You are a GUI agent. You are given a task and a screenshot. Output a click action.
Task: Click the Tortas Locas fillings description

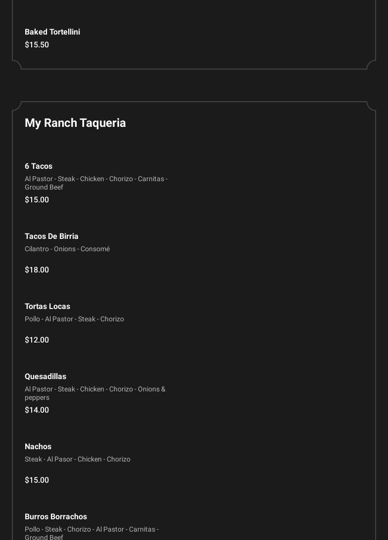(74, 319)
